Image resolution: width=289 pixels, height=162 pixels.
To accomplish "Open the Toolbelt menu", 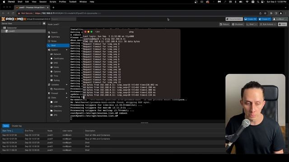I will coord(73,2).
